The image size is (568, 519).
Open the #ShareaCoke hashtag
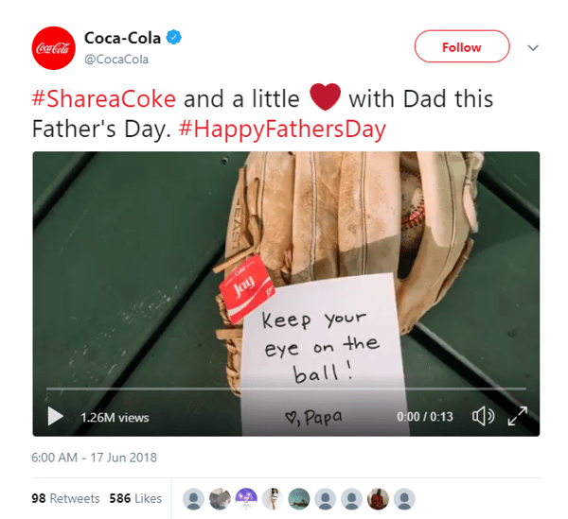[104, 98]
